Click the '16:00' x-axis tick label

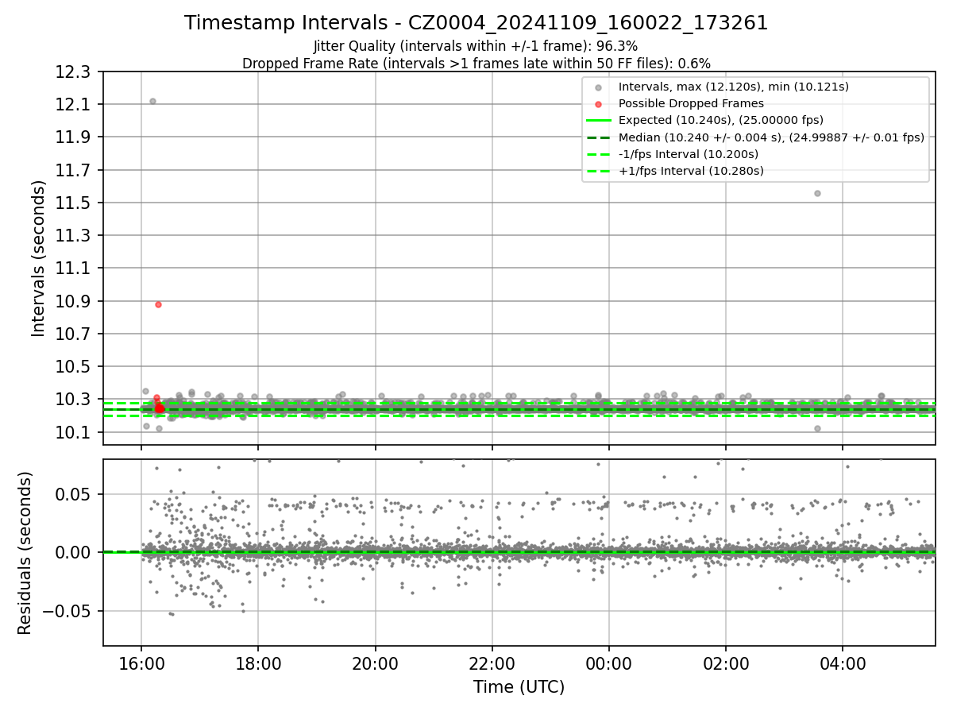coord(141,663)
